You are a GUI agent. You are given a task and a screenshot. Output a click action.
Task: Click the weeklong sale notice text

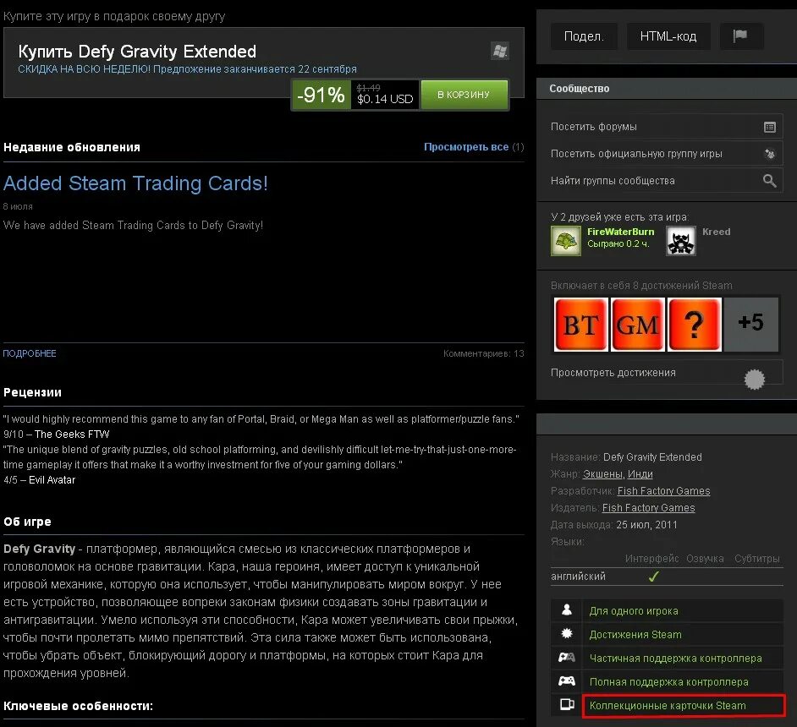click(187, 69)
